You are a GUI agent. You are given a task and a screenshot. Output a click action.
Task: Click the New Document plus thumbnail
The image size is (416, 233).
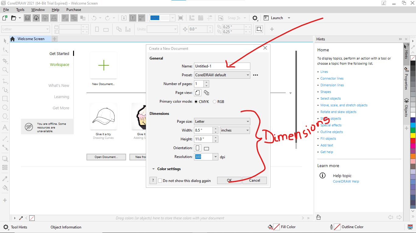point(104,65)
